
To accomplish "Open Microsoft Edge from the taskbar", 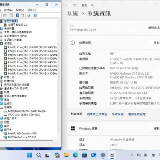I will [x=76, y=155].
